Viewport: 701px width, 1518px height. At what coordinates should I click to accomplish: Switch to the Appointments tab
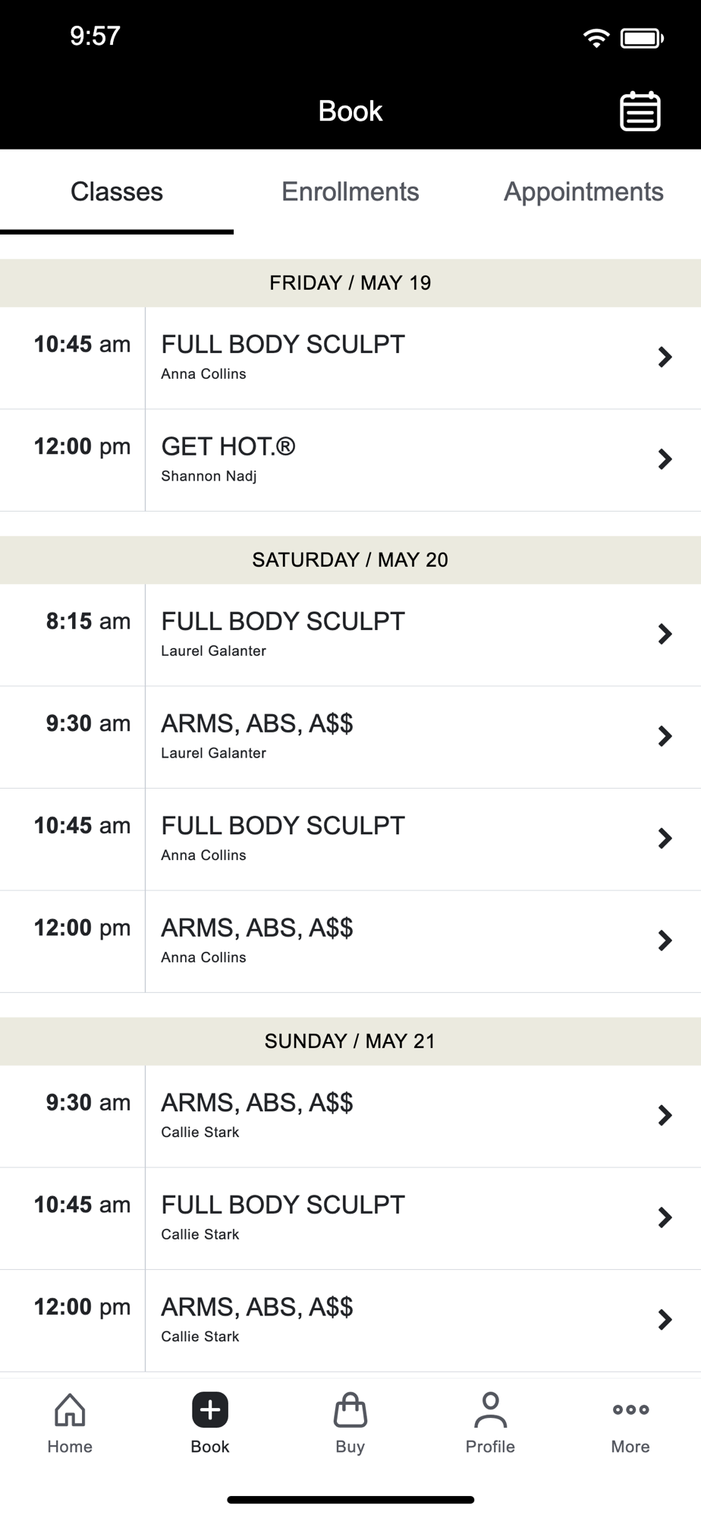[x=583, y=192]
